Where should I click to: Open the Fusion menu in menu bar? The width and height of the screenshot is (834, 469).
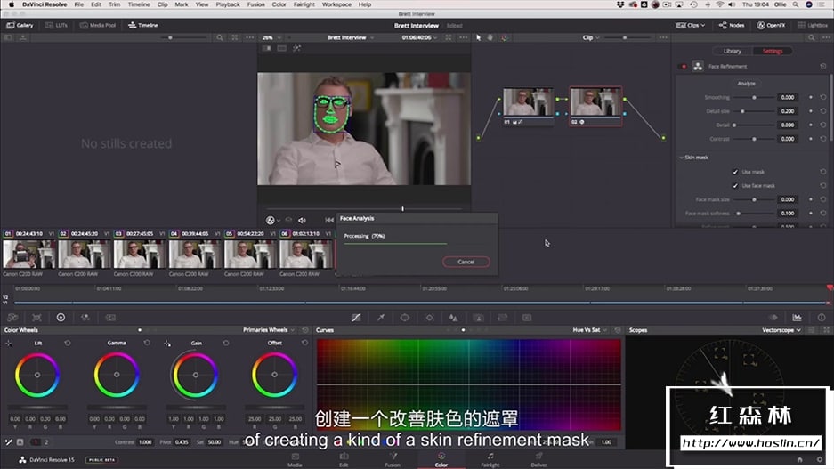(x=255, y=4)
